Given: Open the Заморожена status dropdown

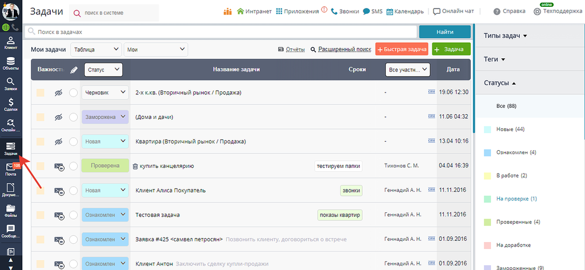Looking at the screenshot, I should 105,117.
